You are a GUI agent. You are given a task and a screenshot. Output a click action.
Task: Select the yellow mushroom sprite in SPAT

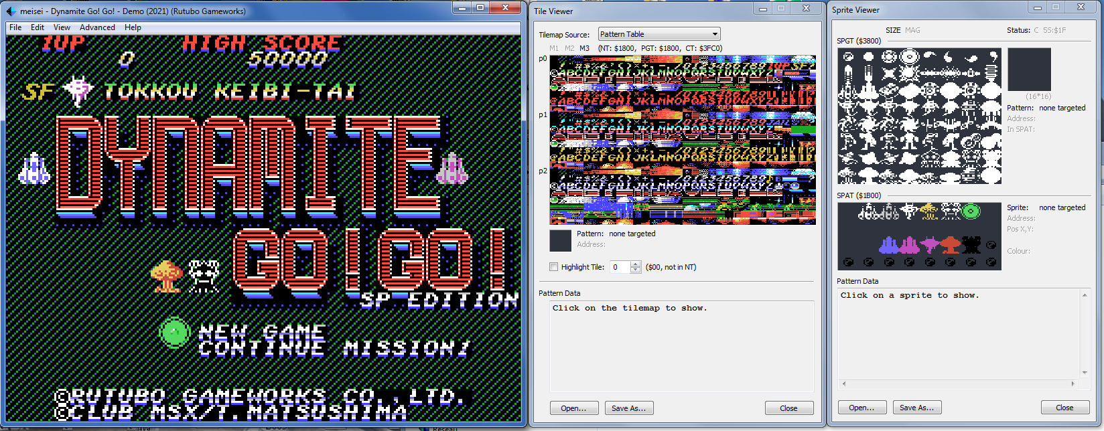pyautogui.click(x=929, y=211)
